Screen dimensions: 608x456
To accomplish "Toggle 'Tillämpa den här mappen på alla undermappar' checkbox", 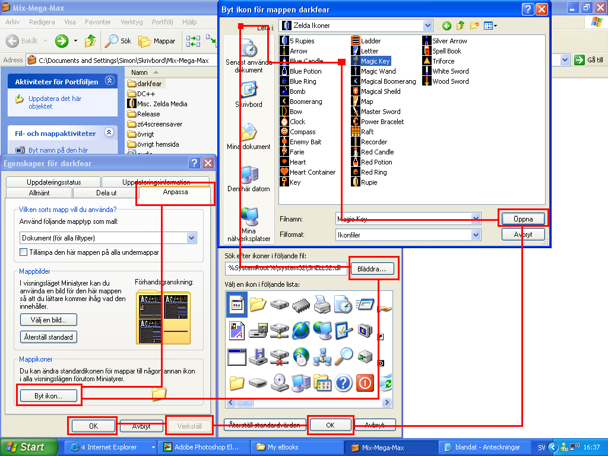I will tap(24, 252).
